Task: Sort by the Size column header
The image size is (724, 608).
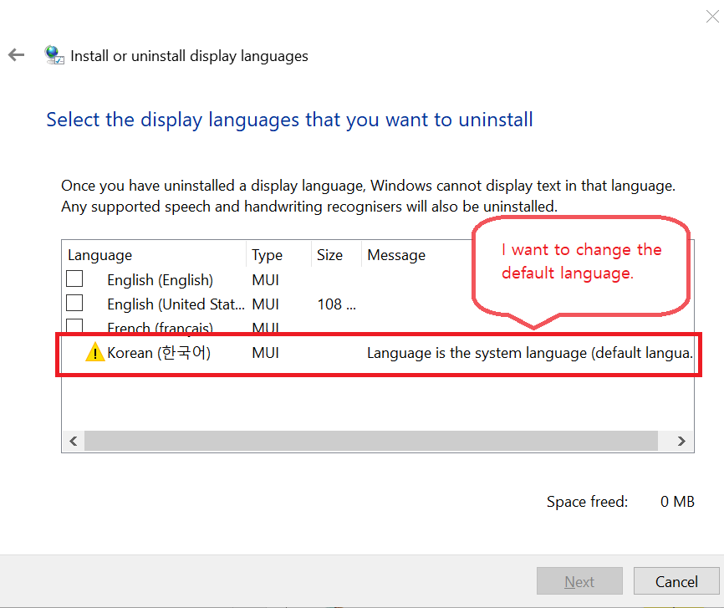Action: tap(336, 255)
